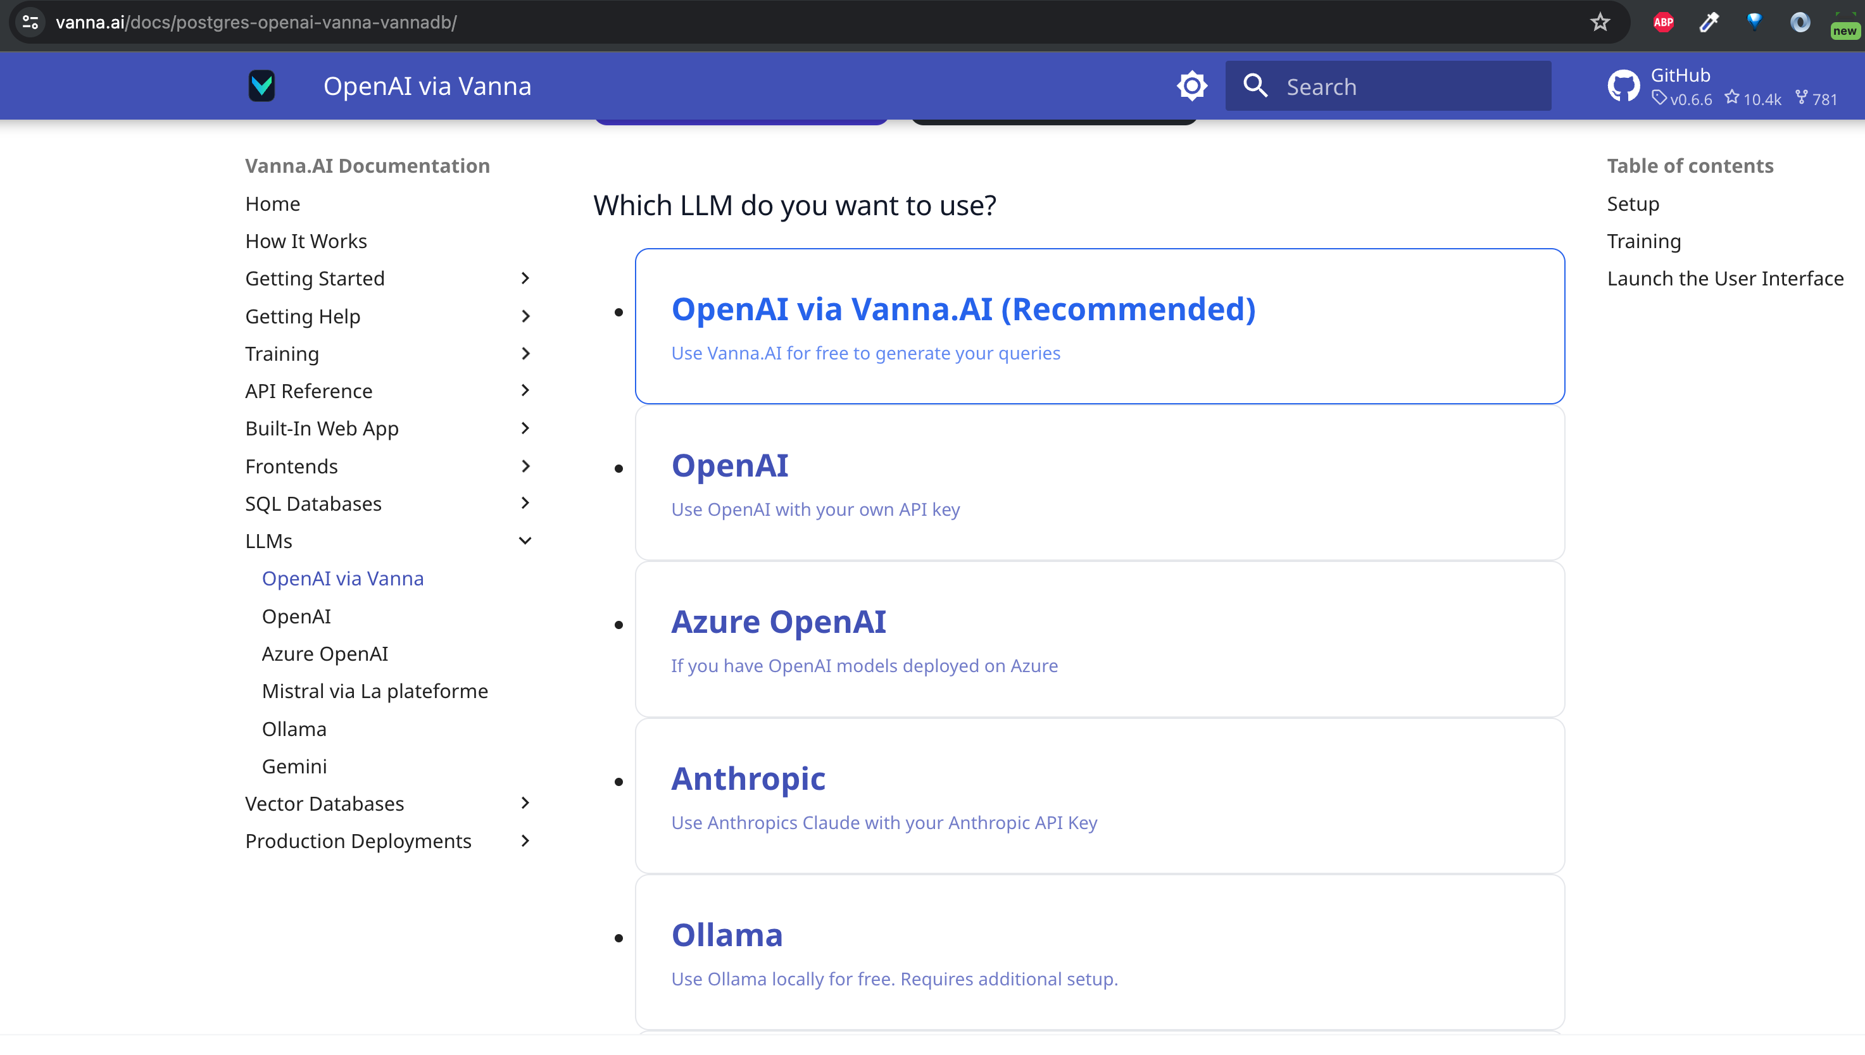Expand Vector Databases navigation section
The width and height of the screenshot is (1865, 1055).
click(525, 803)
